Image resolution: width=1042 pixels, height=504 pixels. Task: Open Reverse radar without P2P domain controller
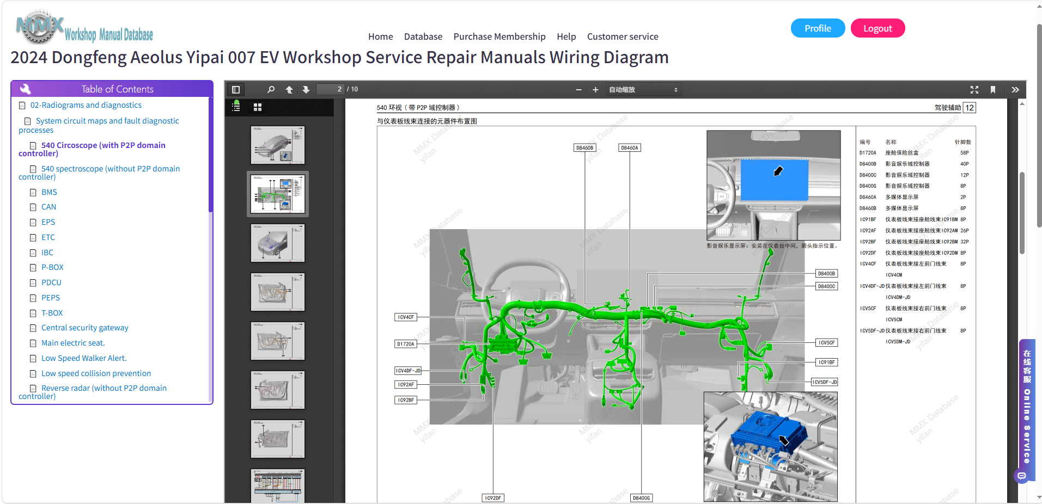pyautogui.click(x=93, y=392)
